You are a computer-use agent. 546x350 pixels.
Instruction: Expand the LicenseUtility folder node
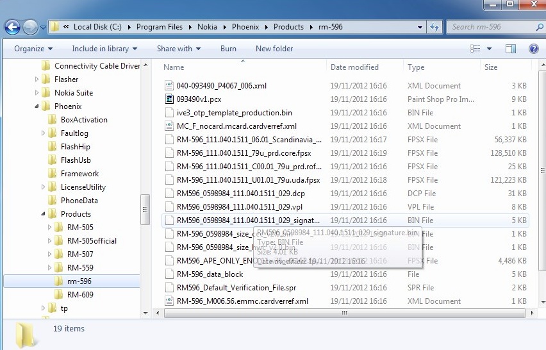[x=43, y=187]
